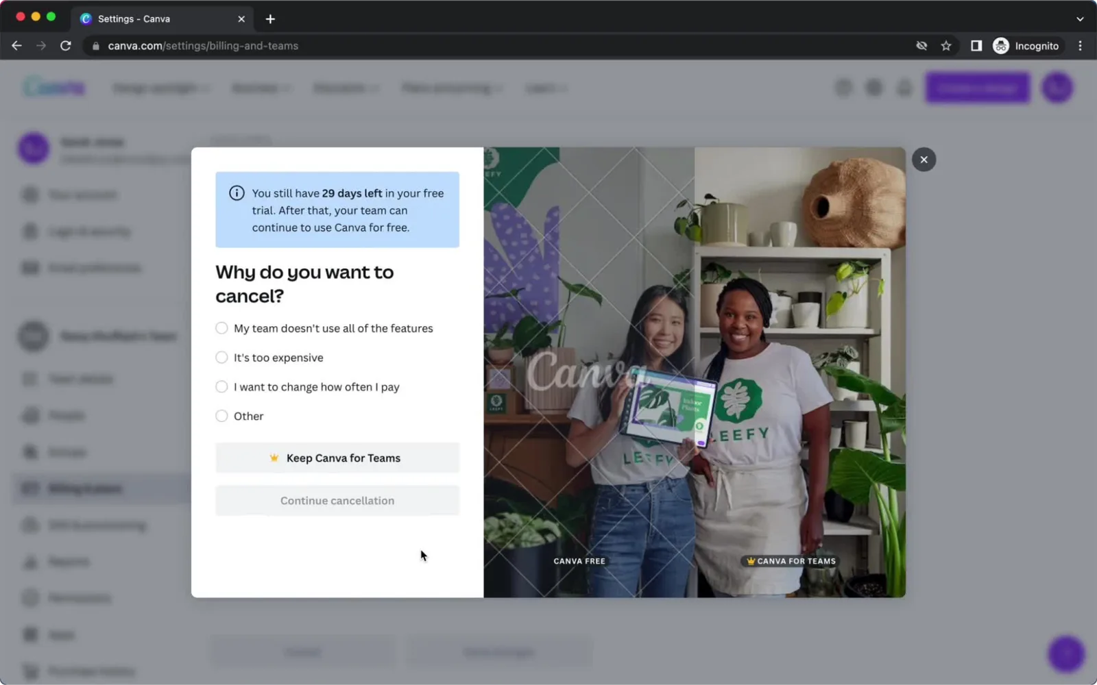Image resolution: width=1097 pixels, height=685 pixels.
Task: Choose the "It's too expensive" reason
Action: click(269, 358)
